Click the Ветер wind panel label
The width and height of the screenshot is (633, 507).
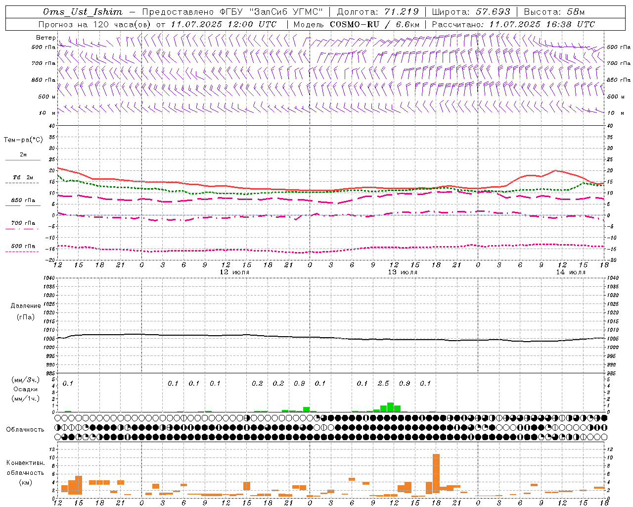(45, 38)
